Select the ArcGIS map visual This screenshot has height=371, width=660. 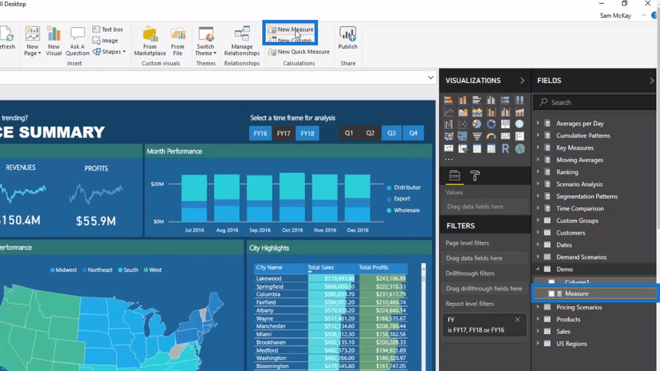(x=519, y=149)
